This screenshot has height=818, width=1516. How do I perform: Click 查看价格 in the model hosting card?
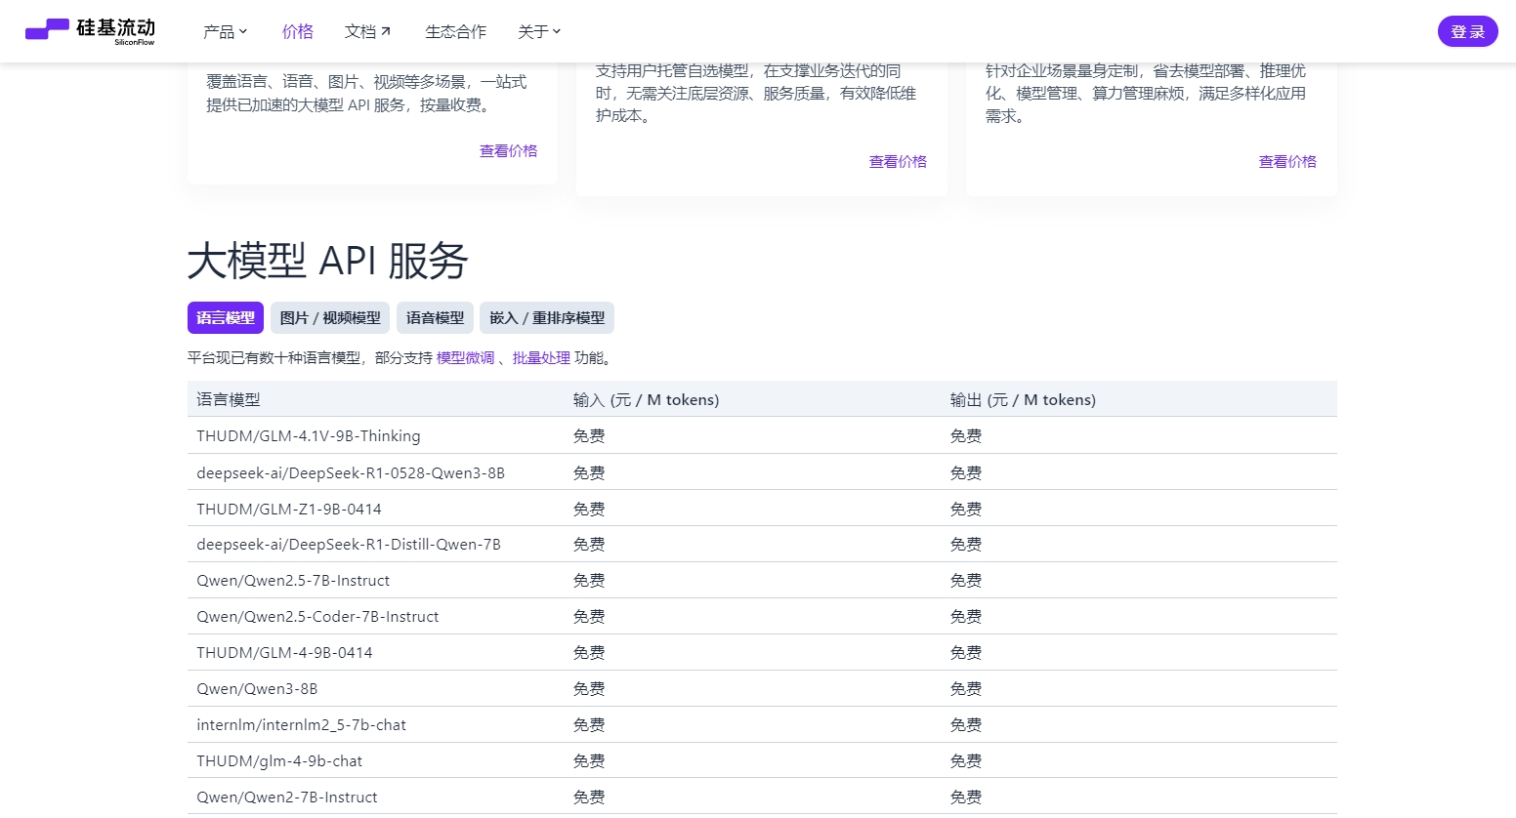898,161
